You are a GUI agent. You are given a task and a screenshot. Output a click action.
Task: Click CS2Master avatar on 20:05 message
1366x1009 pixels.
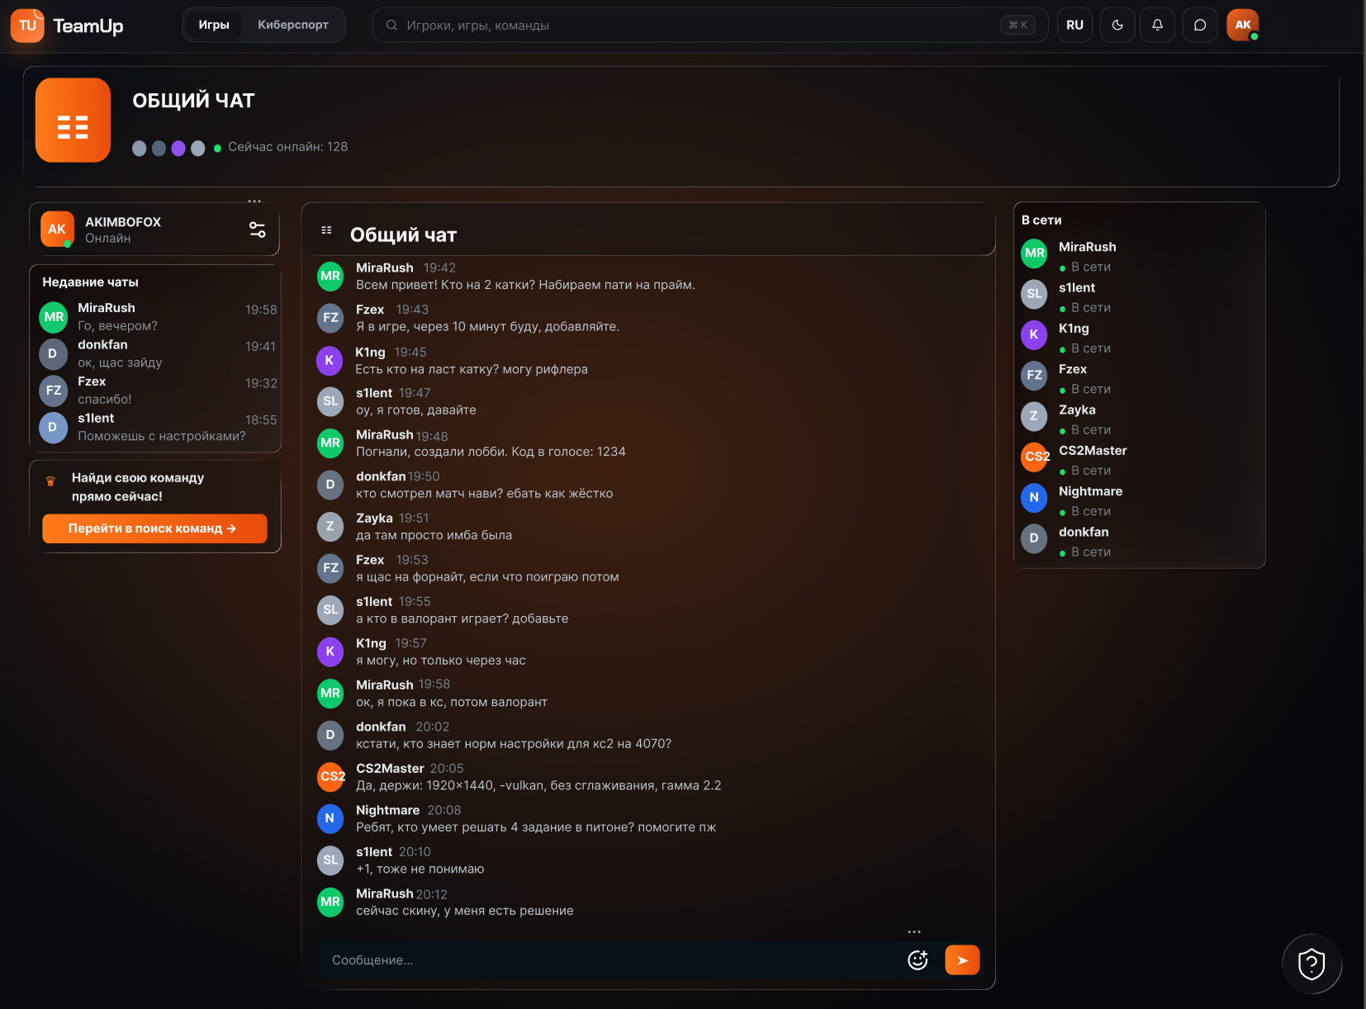[330, 776]
